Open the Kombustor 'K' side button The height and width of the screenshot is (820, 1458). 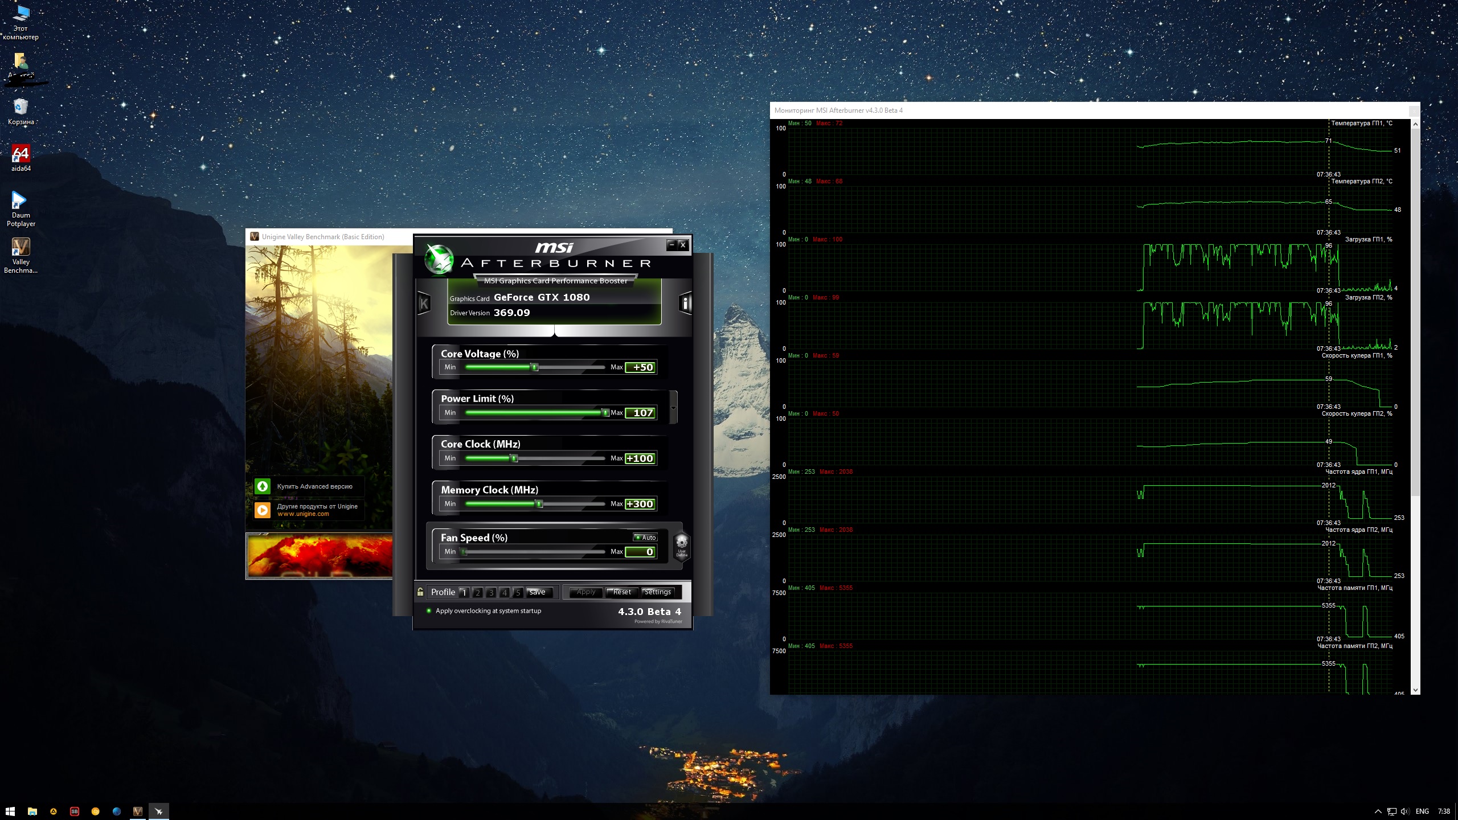[x=423, y=304]
